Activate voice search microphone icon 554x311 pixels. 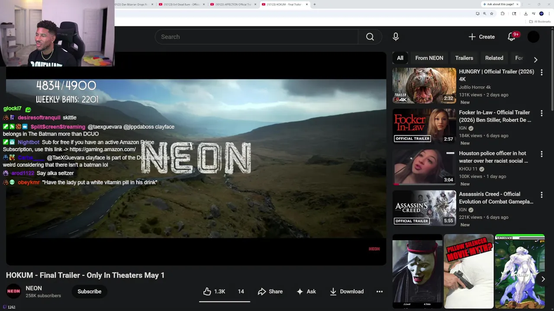[x=396, y=37]
